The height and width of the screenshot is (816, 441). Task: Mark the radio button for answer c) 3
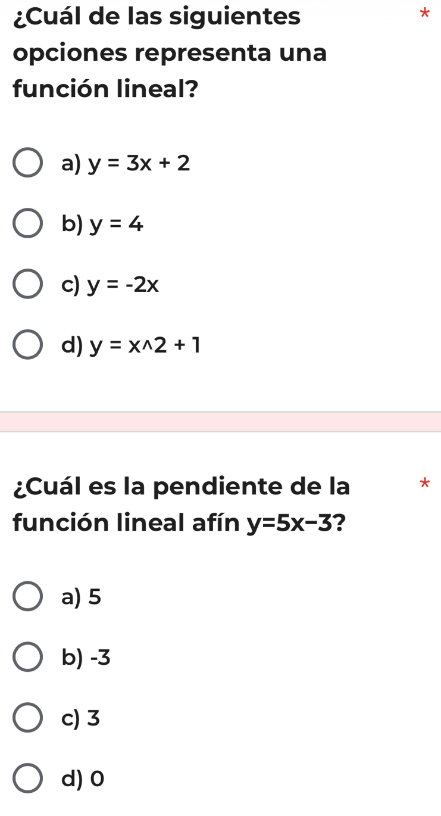point(27,718)
